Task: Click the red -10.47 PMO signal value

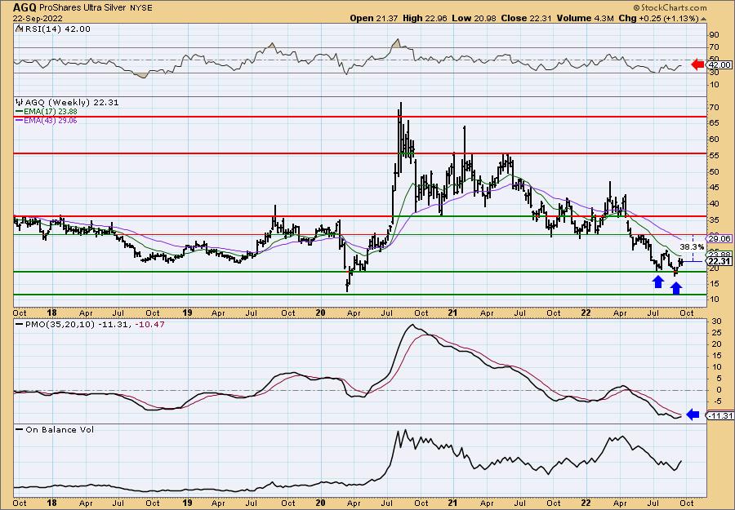Action: pyautogui.click(x=149, y=324)
